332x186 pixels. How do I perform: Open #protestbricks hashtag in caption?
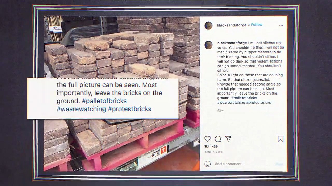259,103
